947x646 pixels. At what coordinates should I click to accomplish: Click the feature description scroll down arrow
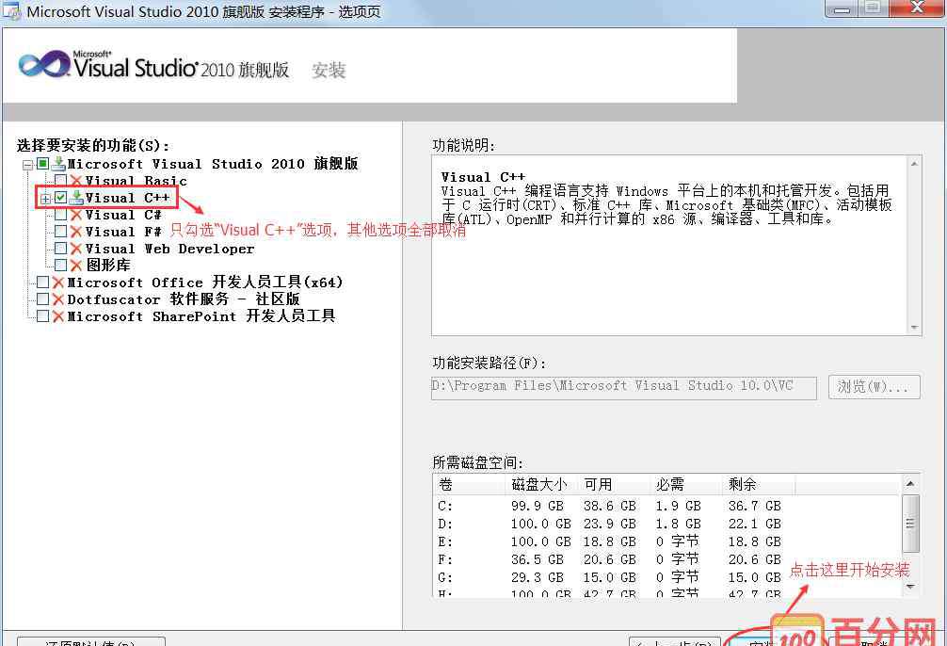coord(914,327)
